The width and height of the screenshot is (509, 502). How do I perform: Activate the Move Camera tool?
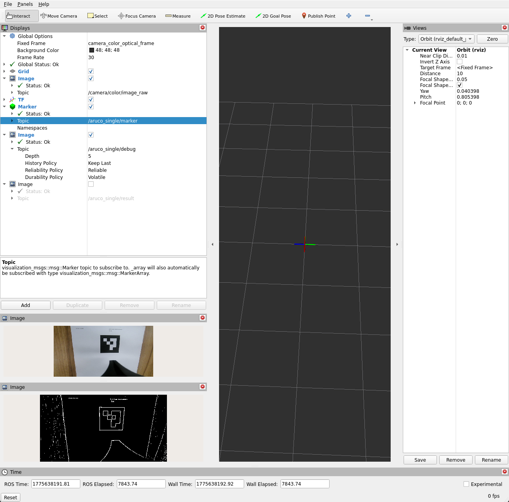(59, 16)
